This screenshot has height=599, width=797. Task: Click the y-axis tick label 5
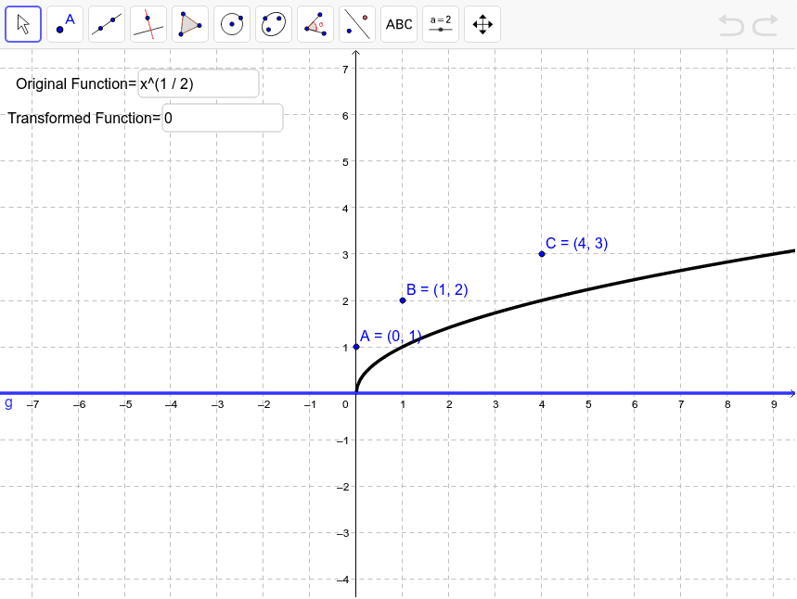[346, 162]
